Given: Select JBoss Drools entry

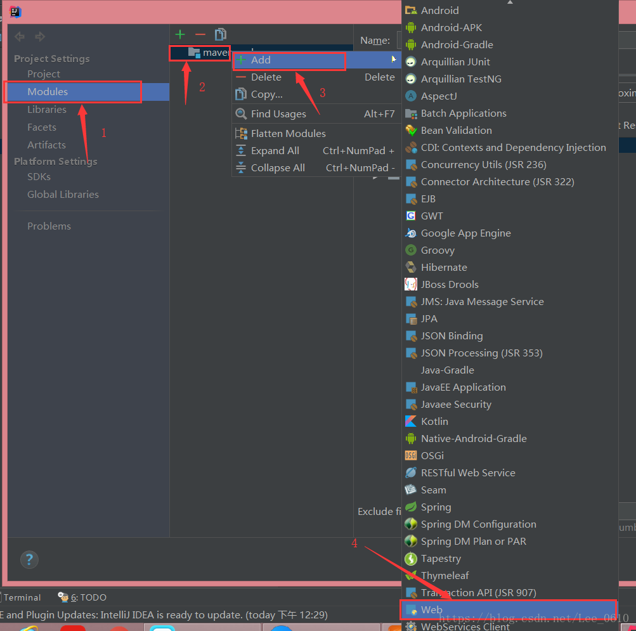Looking at the screenshot, I should coord(510,285).
